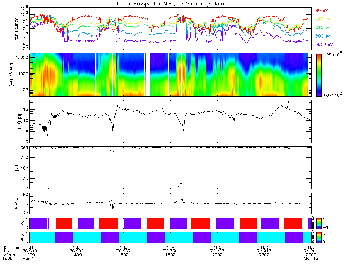This screenshot has height=269, width=346.
Task: Click the time label '2200'
Action: click(264, 255)
